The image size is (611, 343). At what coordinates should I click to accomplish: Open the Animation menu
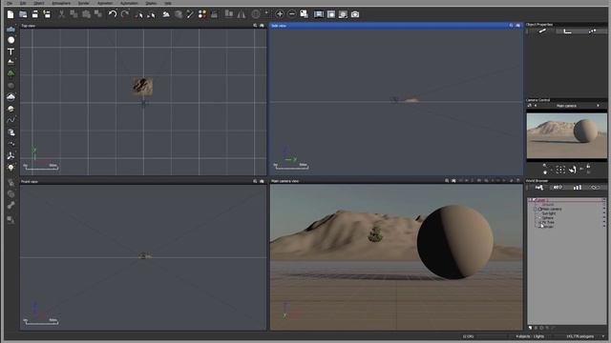point(105,3)
